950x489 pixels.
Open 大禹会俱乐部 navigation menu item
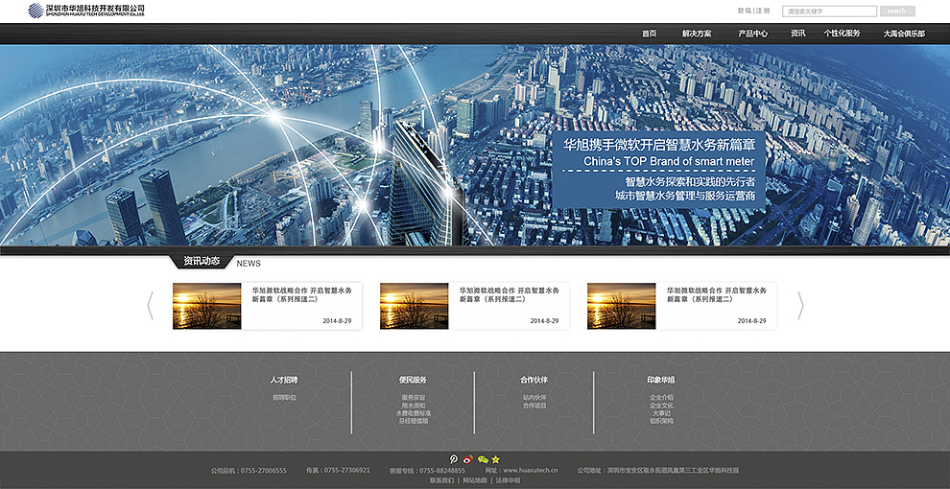pyautogui.click(x=904, y=34)
